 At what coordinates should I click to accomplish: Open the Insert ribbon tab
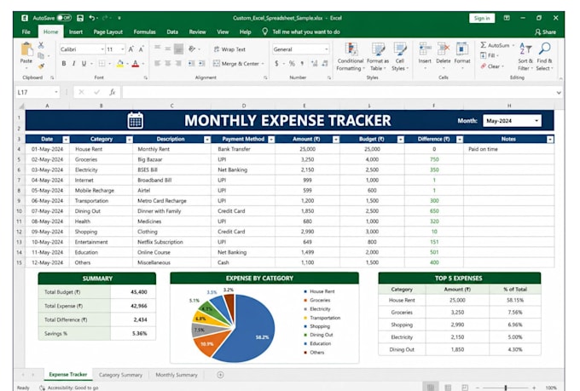point(75,32)
